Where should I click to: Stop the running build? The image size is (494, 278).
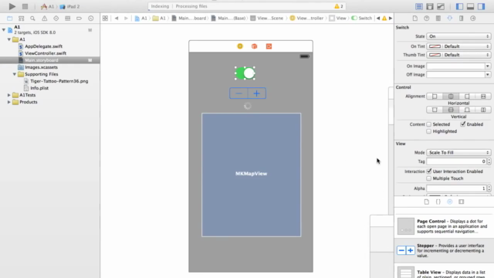point(25,6)
